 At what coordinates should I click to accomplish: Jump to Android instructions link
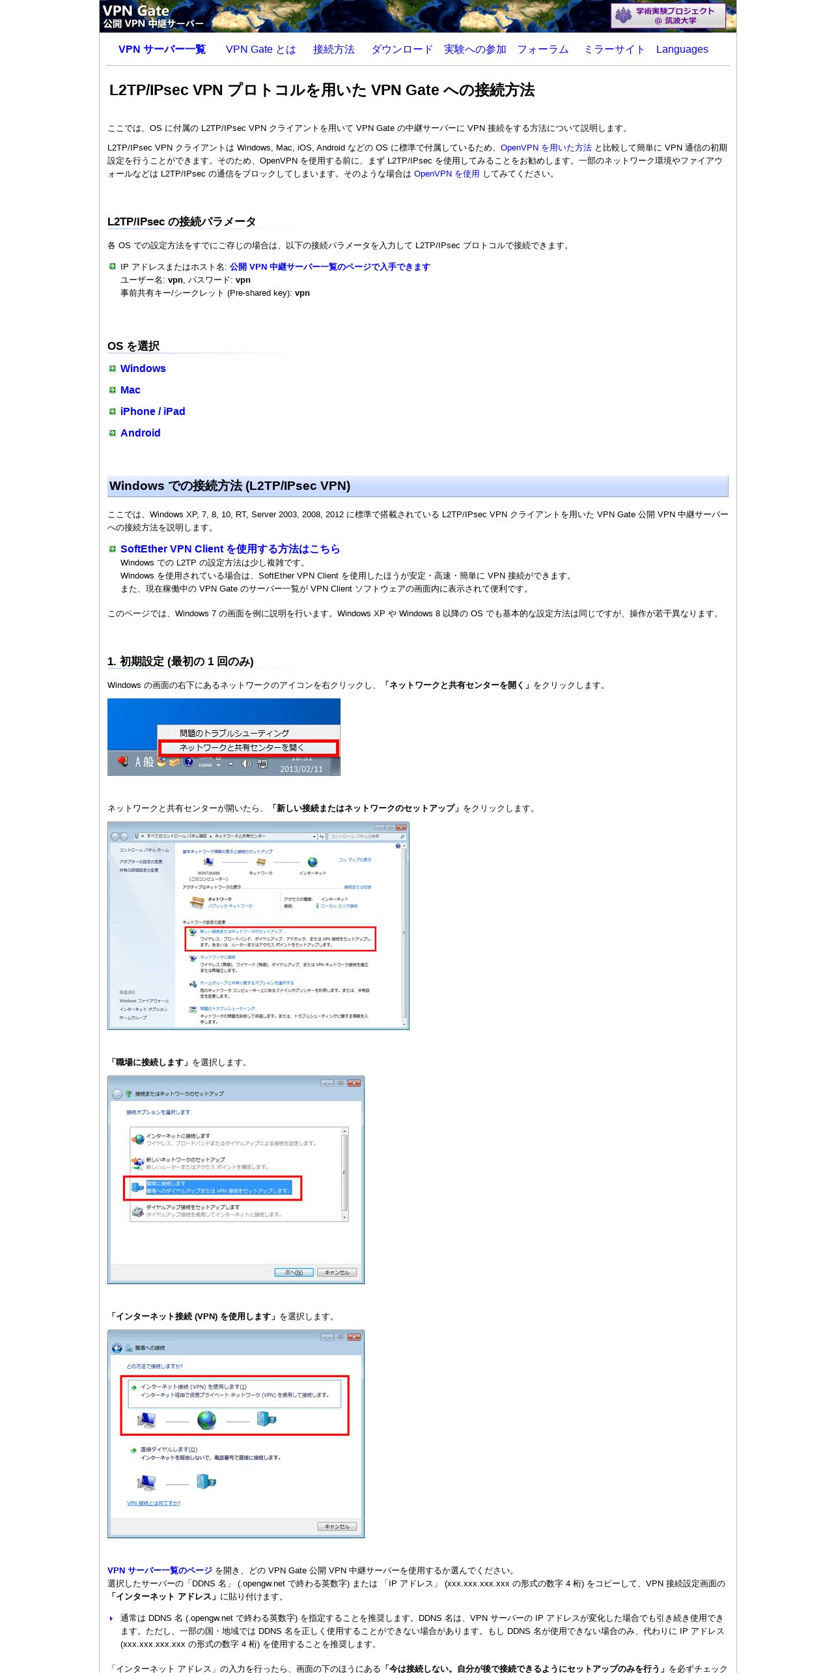(141, 433)
